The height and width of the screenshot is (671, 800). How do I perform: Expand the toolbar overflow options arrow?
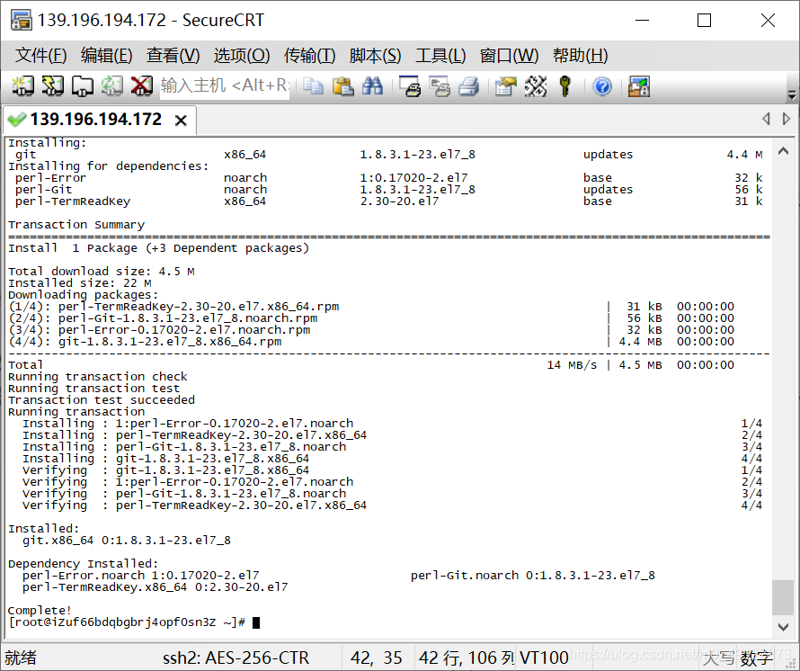(792, 95)
